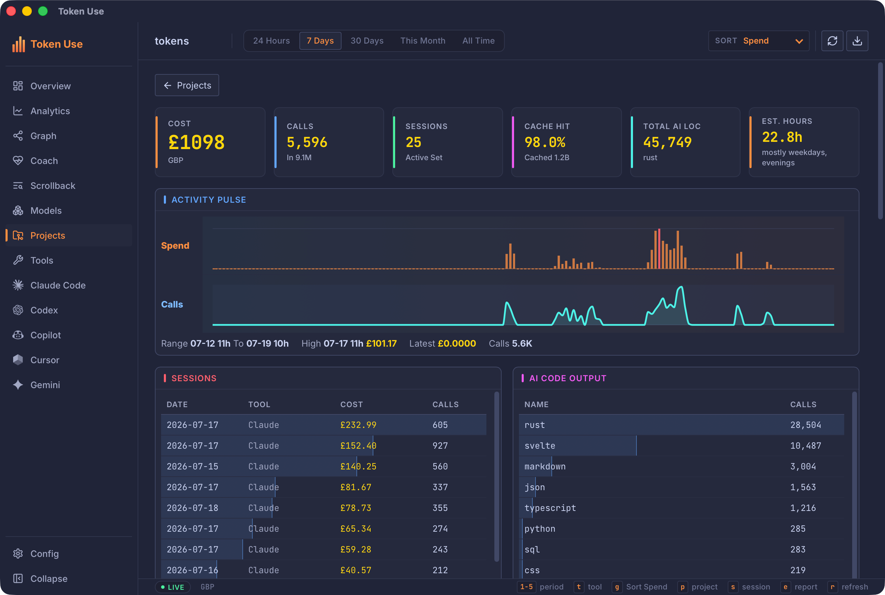Viewport: 885px width, 595px height.
Task: Open the SORT Spend dropdown
Action: click(x=758, y=40)
